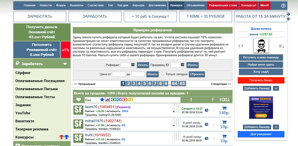
Task: Click the keypad icon in Реферал field
Action: tap(133, 65)
